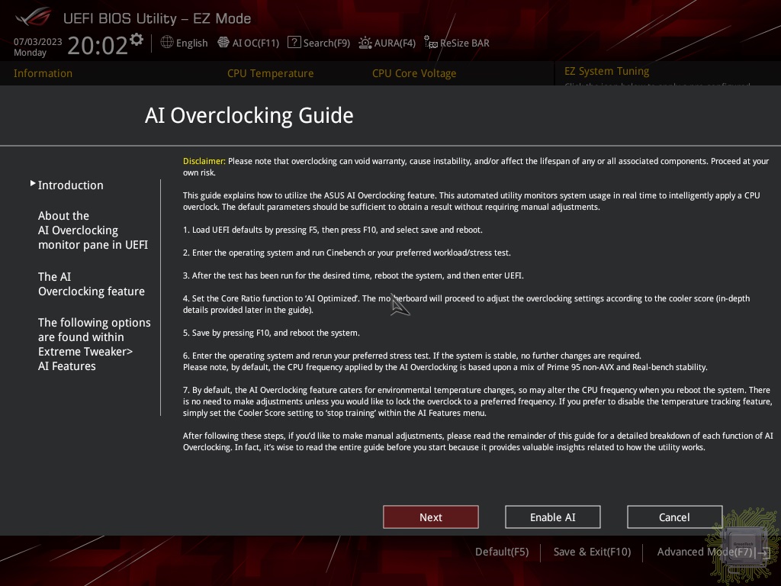Click Default(F5) in the footer

(x=501, y=552)
